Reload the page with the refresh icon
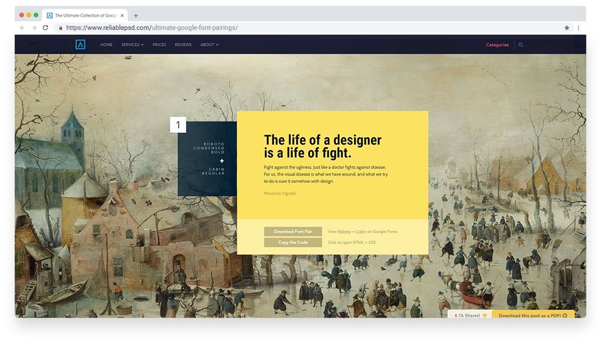Viewport: 601px width, 345px height. (x=45, y=28)
